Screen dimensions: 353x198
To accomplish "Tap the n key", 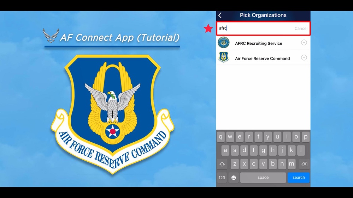I will pyautogui.click(x=282, y=164).
